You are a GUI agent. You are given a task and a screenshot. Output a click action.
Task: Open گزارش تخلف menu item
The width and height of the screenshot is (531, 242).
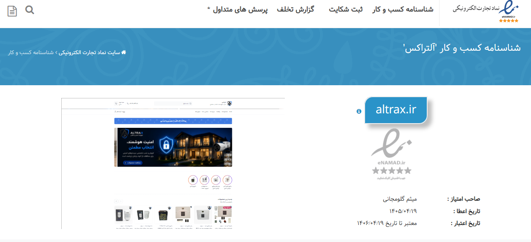pyautogui.click(x=295, y=9)
